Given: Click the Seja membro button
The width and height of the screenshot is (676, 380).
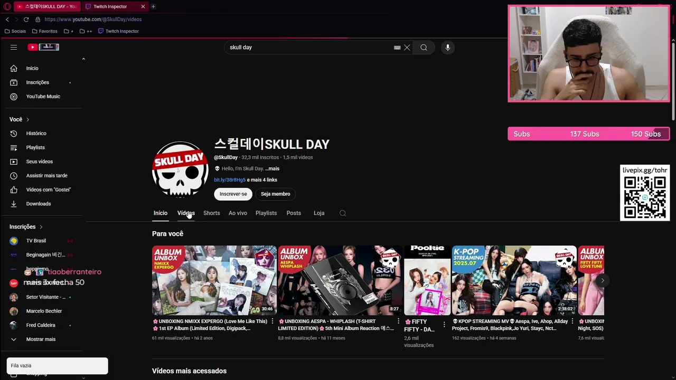Looking at the screenshot, I should [276, 194].
